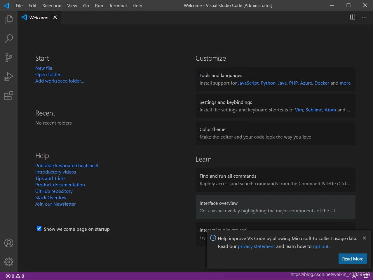Install Azure tools support

click(306, 83)
